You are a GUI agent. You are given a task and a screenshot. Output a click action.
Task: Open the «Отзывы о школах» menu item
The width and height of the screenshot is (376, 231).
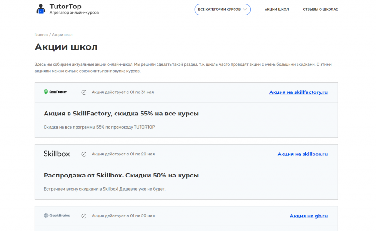click(320, 9)
